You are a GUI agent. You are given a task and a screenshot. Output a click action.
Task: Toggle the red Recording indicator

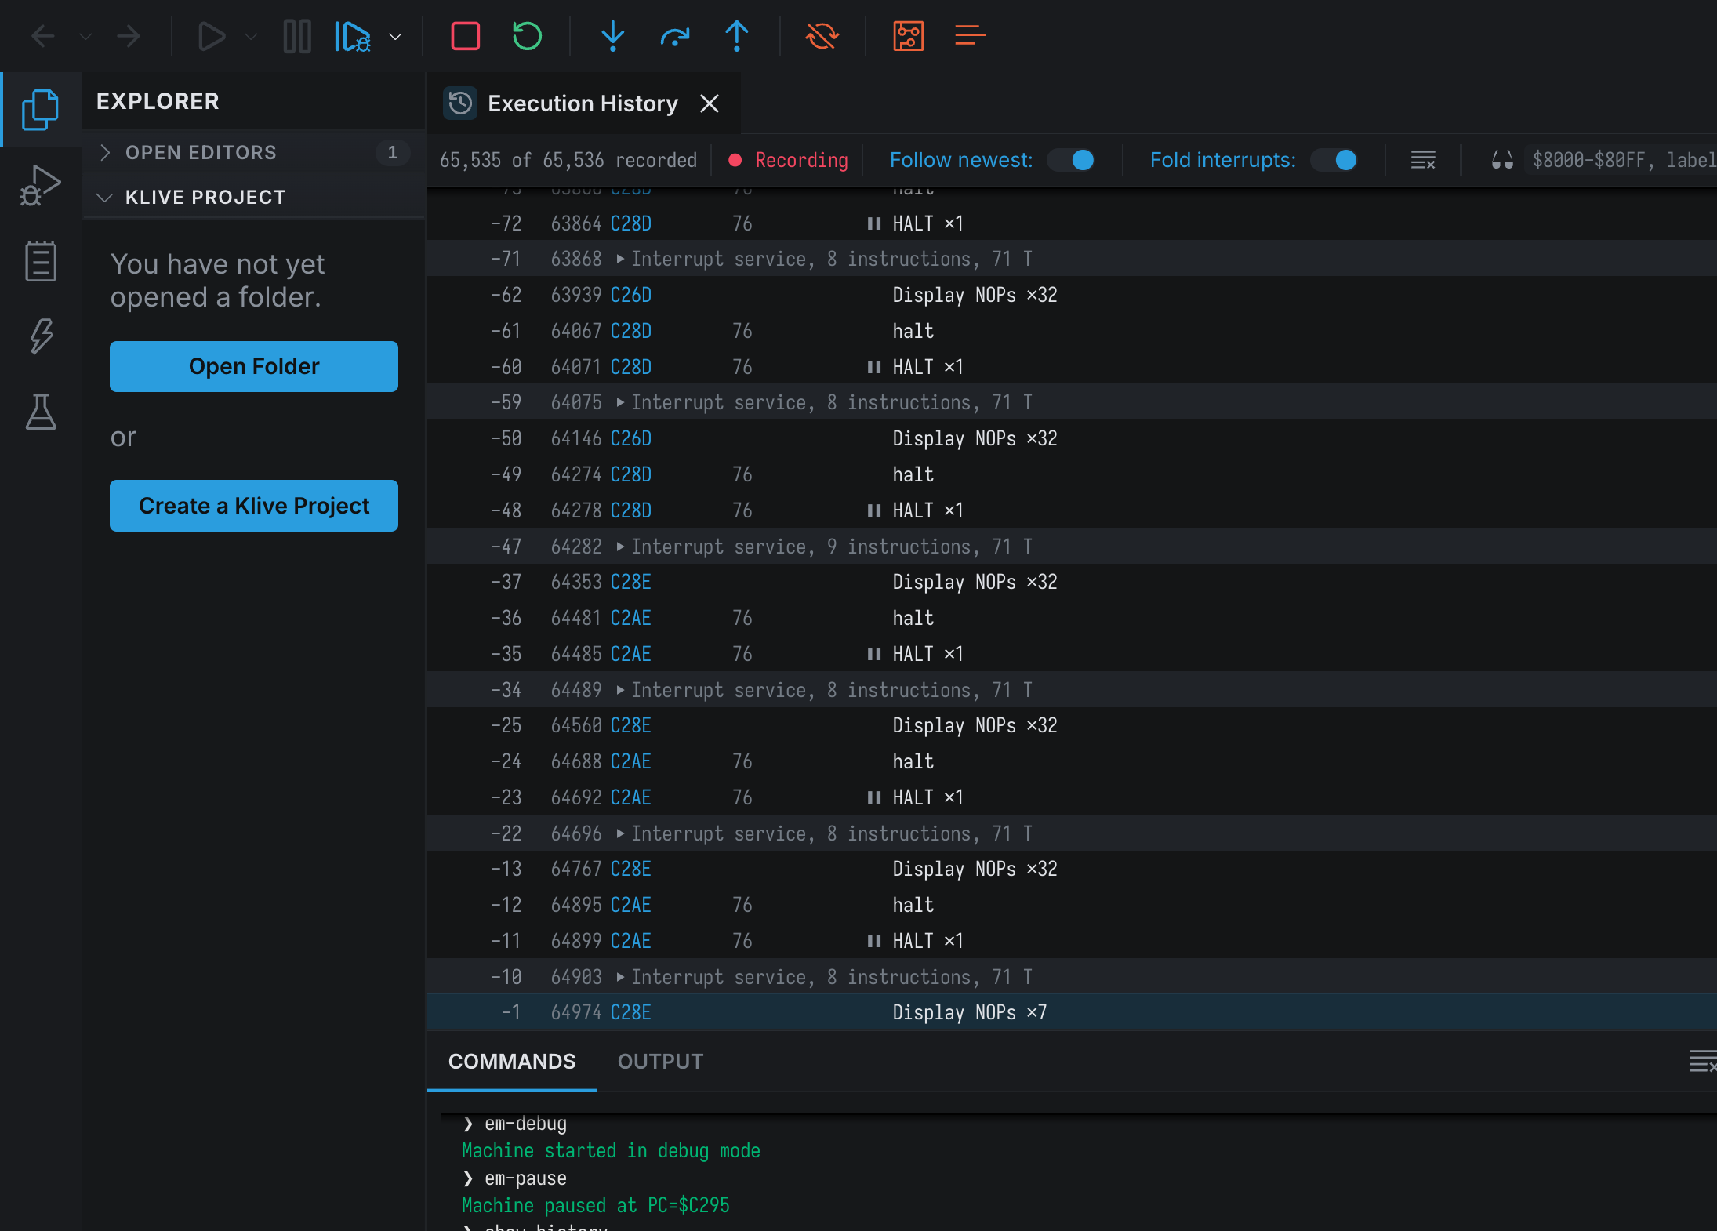[788, 160]
